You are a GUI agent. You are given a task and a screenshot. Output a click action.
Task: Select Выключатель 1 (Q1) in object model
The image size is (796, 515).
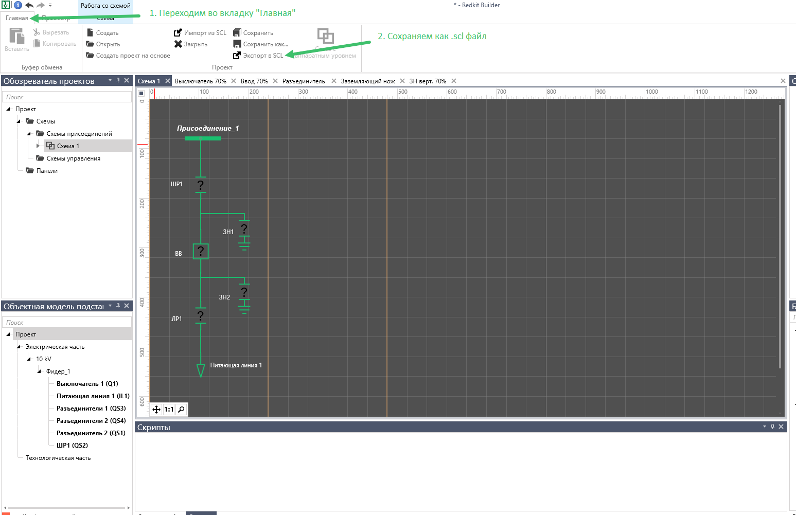click(87, 384)
